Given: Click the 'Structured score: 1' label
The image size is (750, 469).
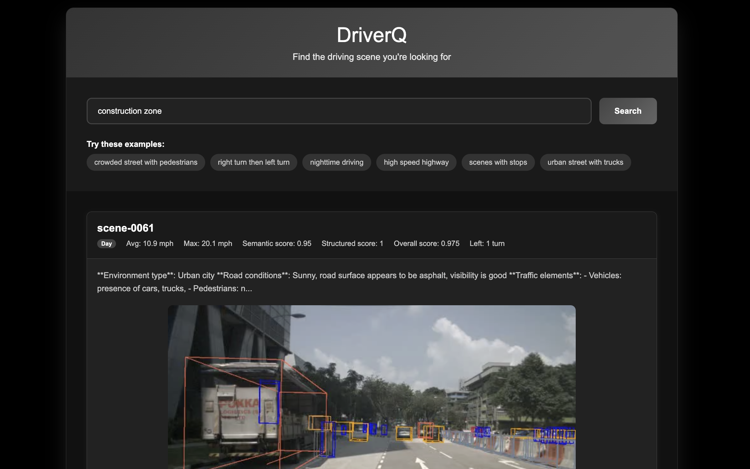Looking at the screenshot, I should point(352,243).
